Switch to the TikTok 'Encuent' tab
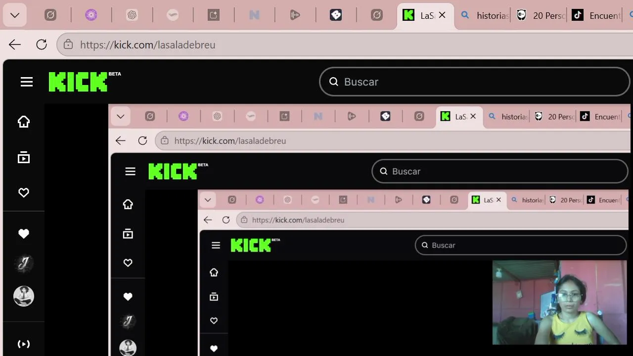 pyautogui.click(x=596, y=15)
